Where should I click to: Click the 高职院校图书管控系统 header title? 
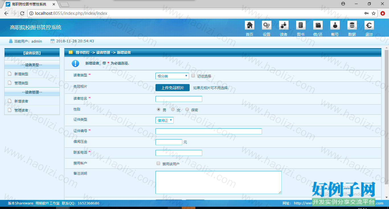pos(36,27)
